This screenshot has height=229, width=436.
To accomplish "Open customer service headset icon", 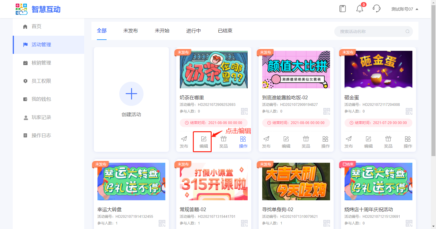I will (376, 8).
